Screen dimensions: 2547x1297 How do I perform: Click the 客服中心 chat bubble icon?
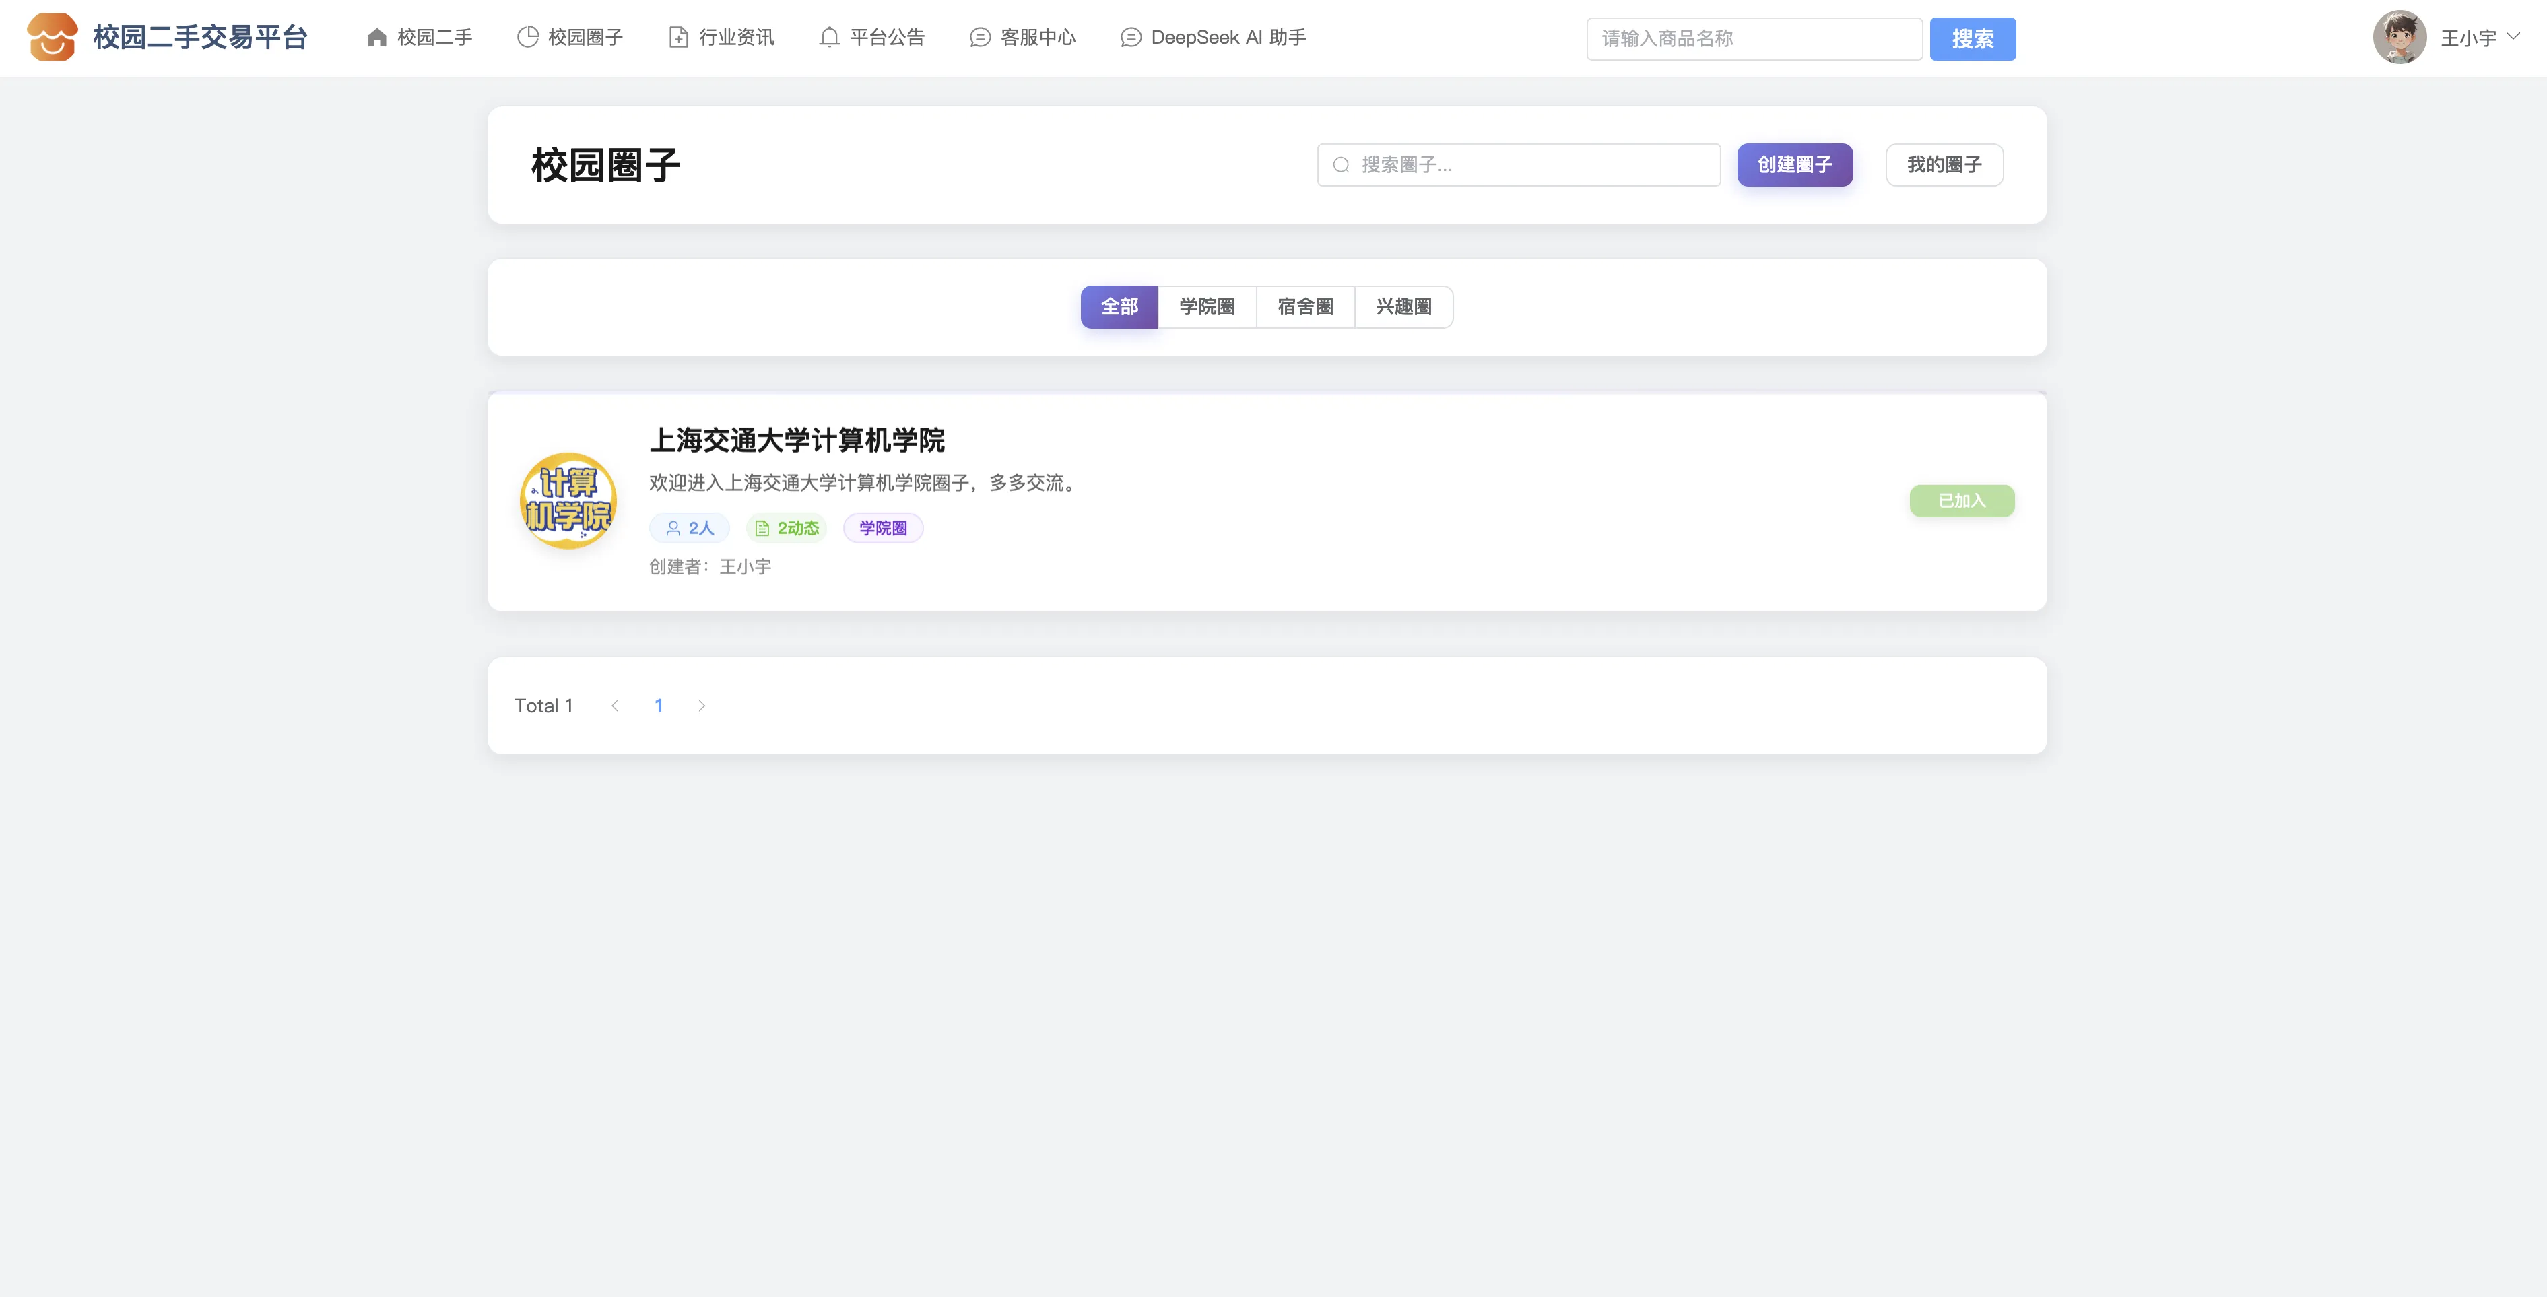pyautogui.click(x=980, y=38)
